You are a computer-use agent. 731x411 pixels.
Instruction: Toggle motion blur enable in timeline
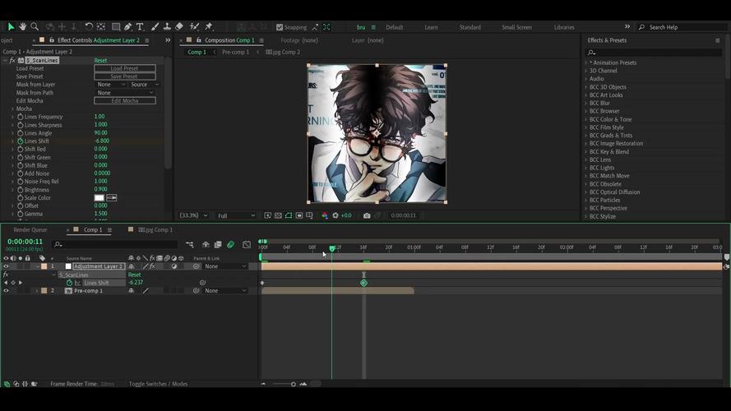pyautogui.click(x=231, y=244)
